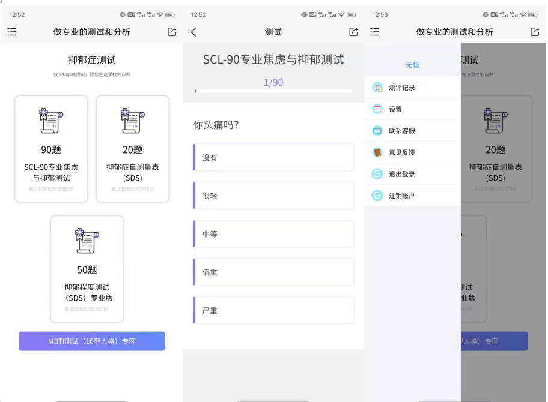Select the 中等 answer option
This screenshot has height=402, width=548.
pos(273,234)
